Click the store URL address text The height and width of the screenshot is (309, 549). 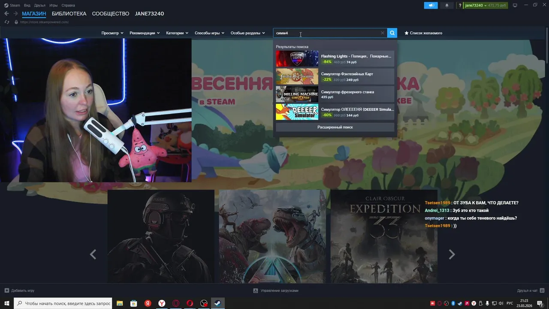click(x=44, y=22)
